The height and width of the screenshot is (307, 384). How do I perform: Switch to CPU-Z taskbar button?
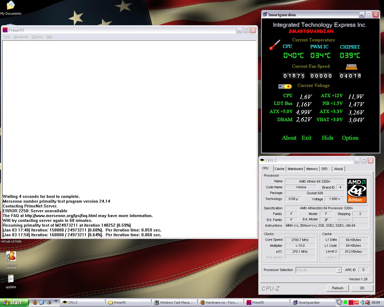pos(83,303)
